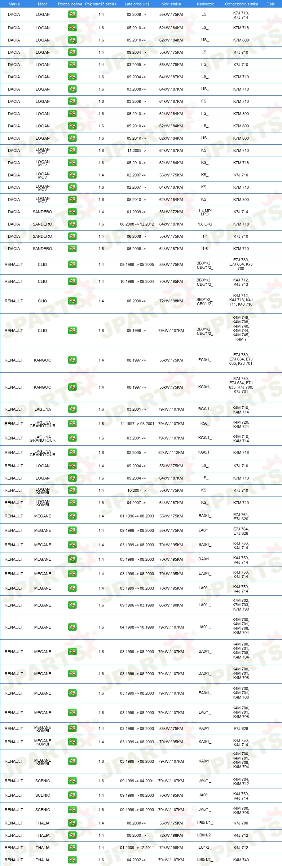This screenshot has height=866, width=282.
Task: Select the '1.4 MPI LPG' body cell
Action: coord(205,212)
